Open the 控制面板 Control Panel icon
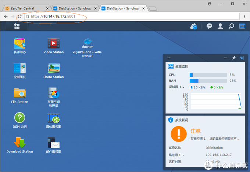 coord(19,69)
